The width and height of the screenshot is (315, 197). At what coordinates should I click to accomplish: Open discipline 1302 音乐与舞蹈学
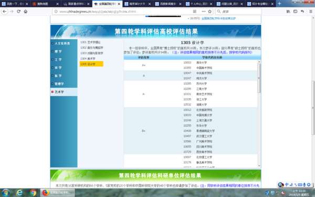point(92,48)
